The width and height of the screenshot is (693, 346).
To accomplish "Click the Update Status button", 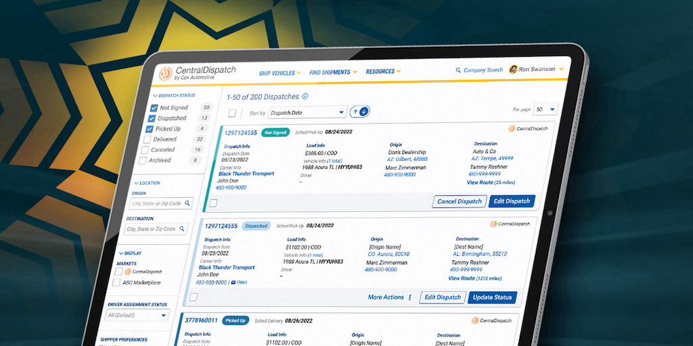I will tap(492, 297).
